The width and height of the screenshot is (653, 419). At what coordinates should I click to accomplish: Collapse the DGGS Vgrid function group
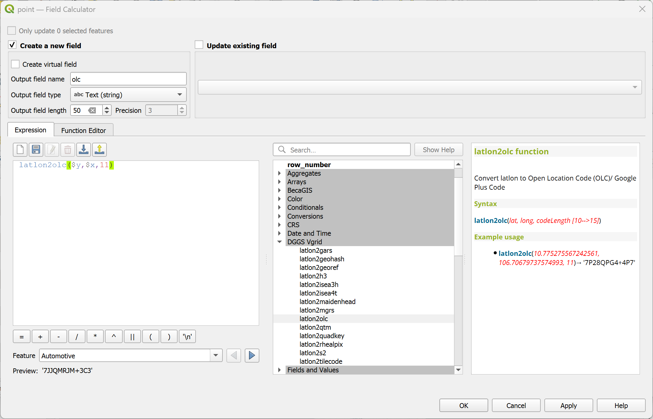click(279, 242)
